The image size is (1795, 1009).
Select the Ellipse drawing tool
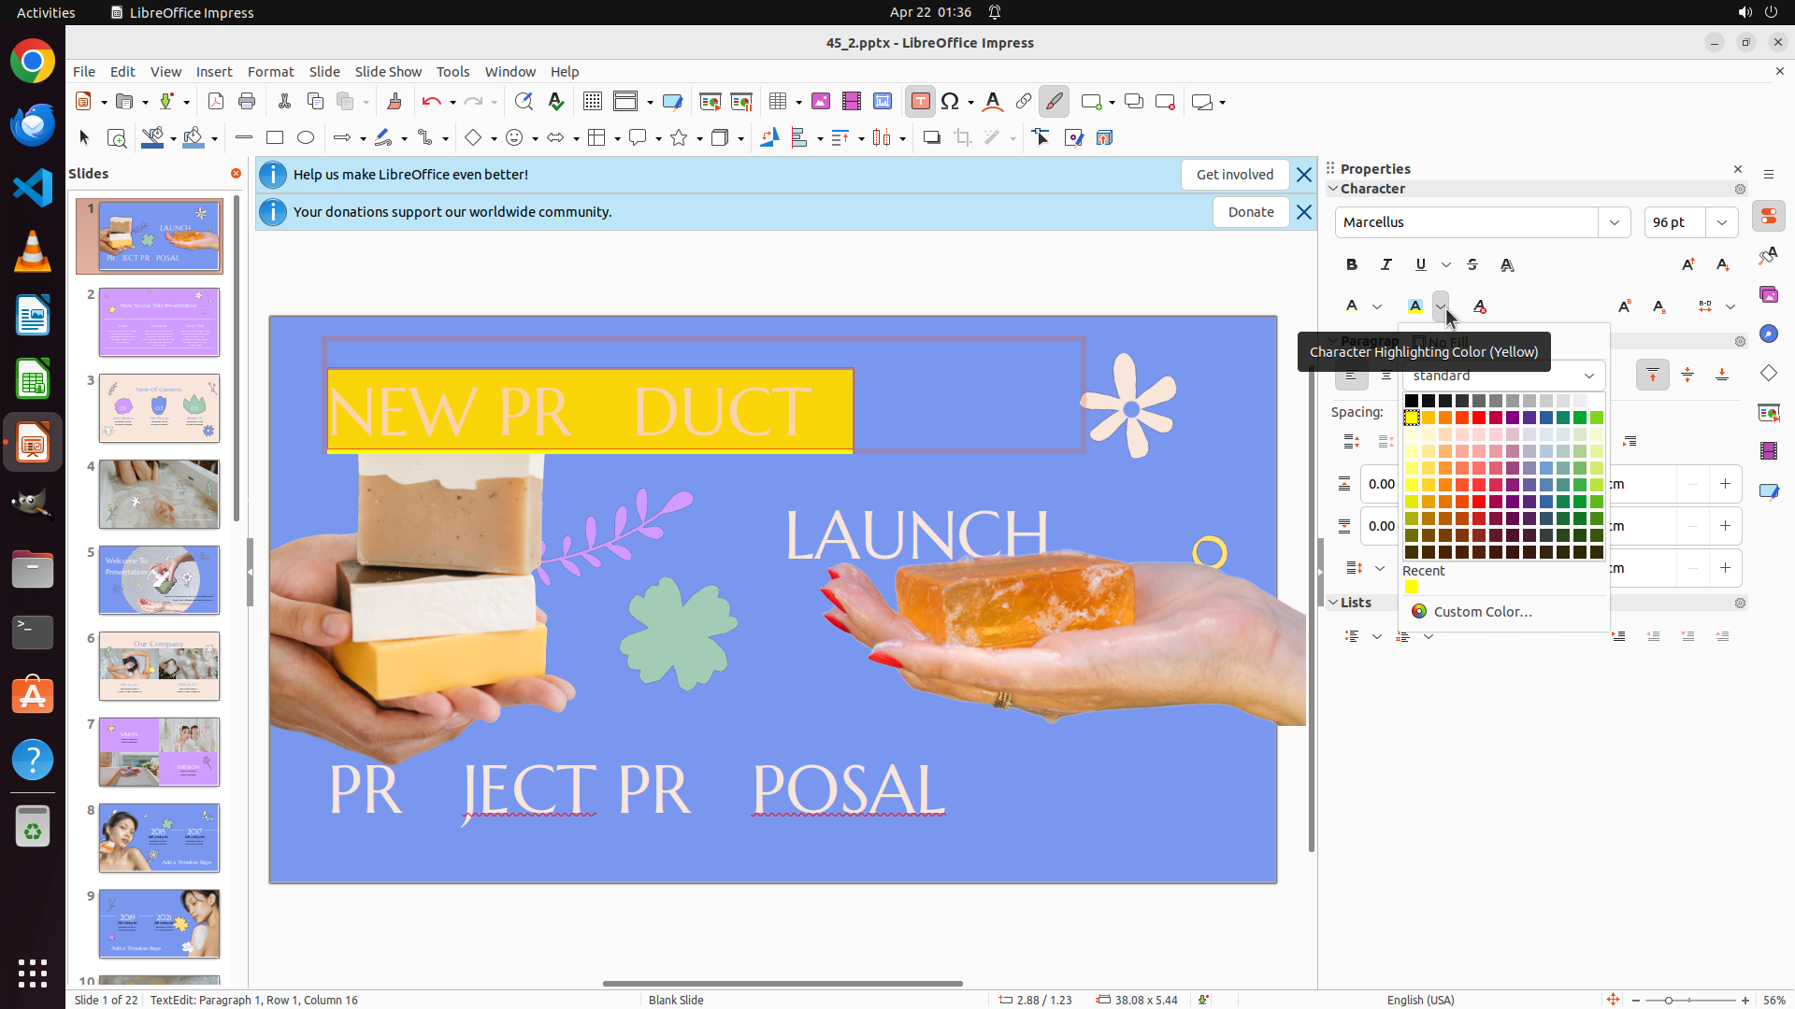coord(306,138)
